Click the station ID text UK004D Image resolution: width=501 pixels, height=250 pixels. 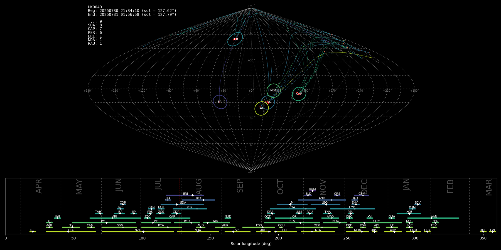pos(95,7)
